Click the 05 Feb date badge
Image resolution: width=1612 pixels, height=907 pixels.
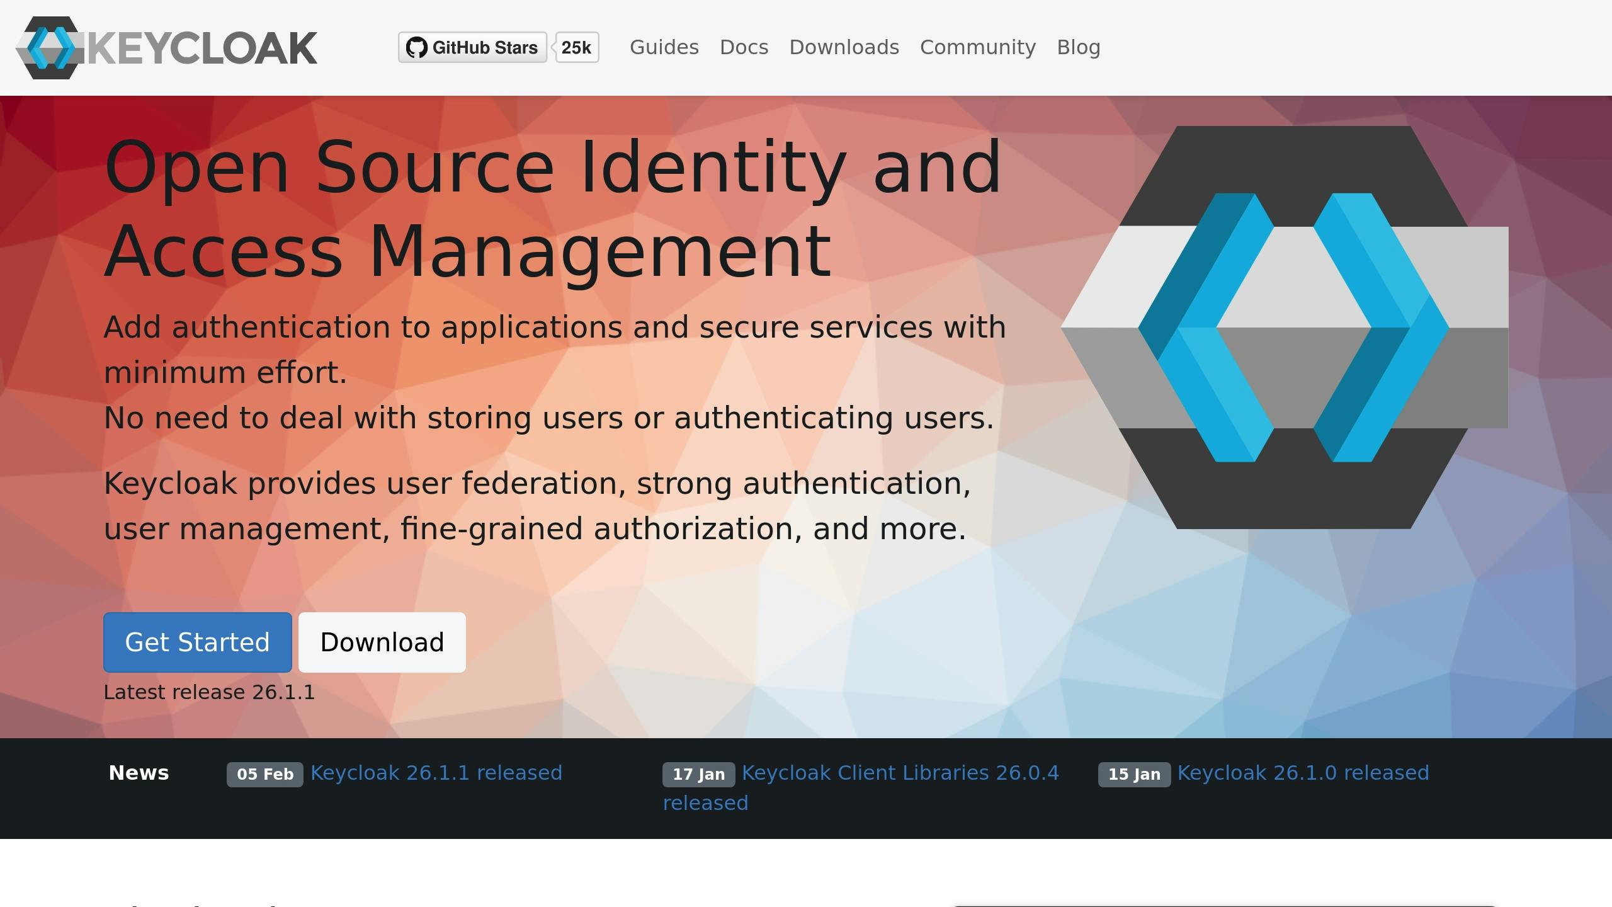pos(265,774)
